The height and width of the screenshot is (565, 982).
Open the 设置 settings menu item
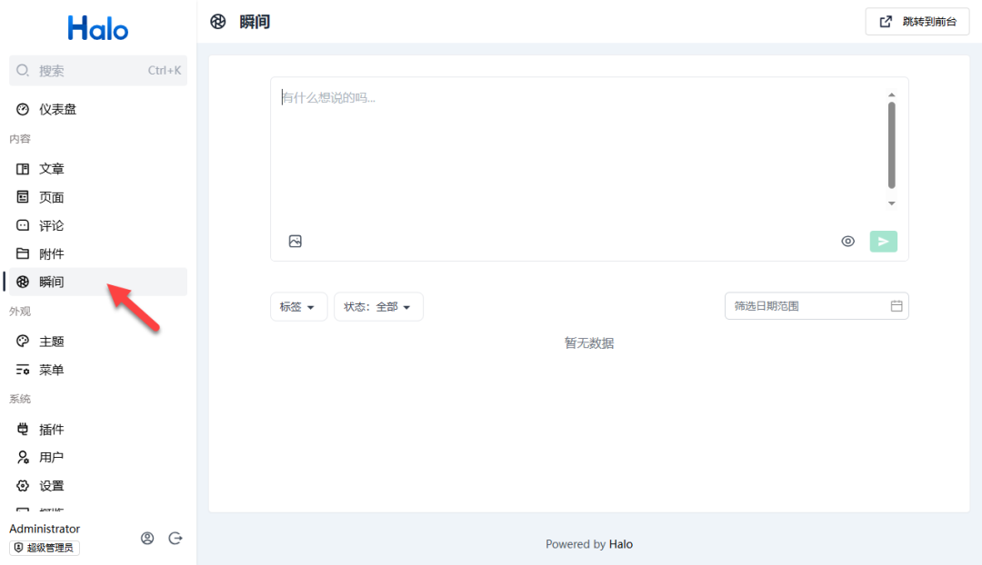click(97, 486)
